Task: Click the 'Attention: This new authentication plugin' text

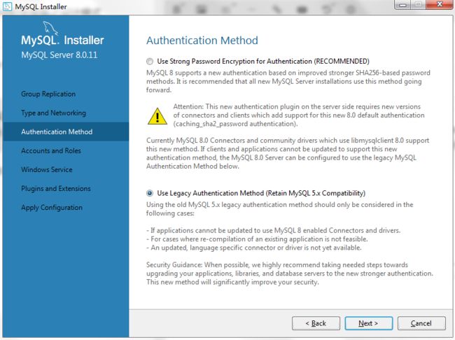Action: (x=299, y=115)
